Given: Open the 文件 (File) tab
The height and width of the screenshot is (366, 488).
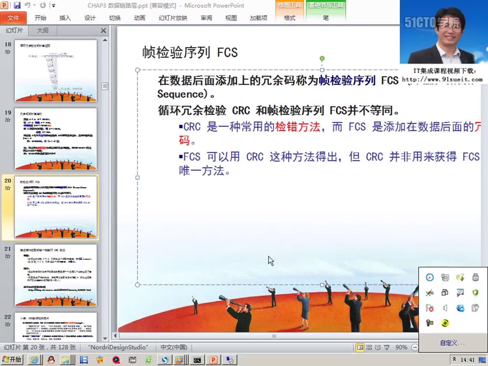Looking at the screenshot, I should (14, 18).
